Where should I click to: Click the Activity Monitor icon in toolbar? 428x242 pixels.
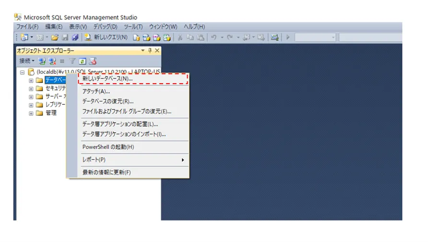(274, 37)
